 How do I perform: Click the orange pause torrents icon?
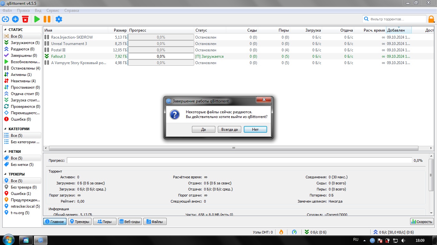[x=47, y=19]
